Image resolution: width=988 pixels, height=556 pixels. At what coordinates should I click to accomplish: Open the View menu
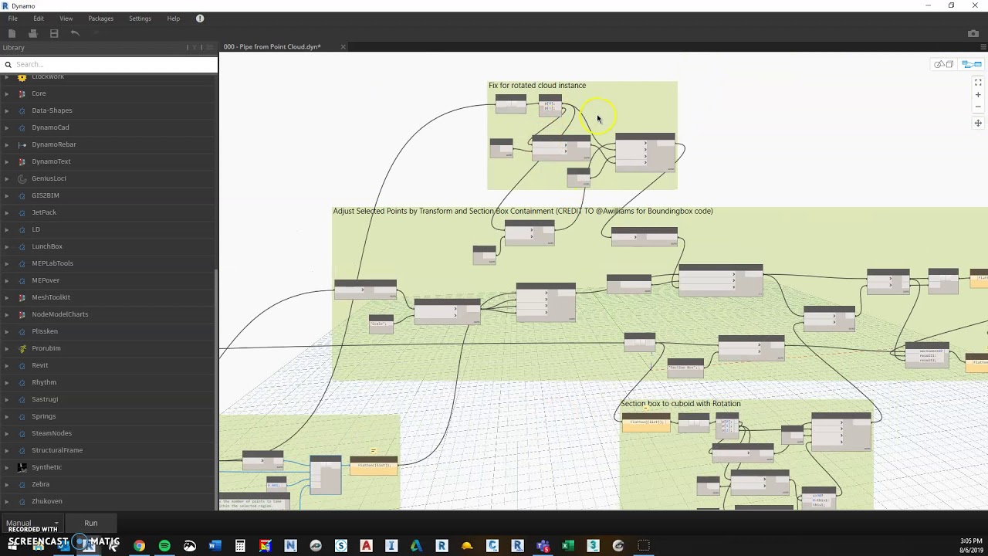(66, 19)
